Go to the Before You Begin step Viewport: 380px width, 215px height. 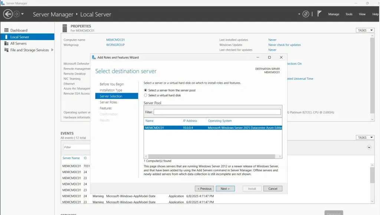111,84
